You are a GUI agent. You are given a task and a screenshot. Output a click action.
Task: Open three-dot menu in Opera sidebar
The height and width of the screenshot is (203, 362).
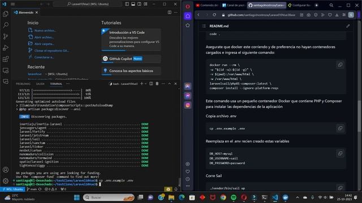[x=188, y=186]
